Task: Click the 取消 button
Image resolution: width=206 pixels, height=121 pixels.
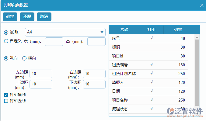Action: [44, 17]
